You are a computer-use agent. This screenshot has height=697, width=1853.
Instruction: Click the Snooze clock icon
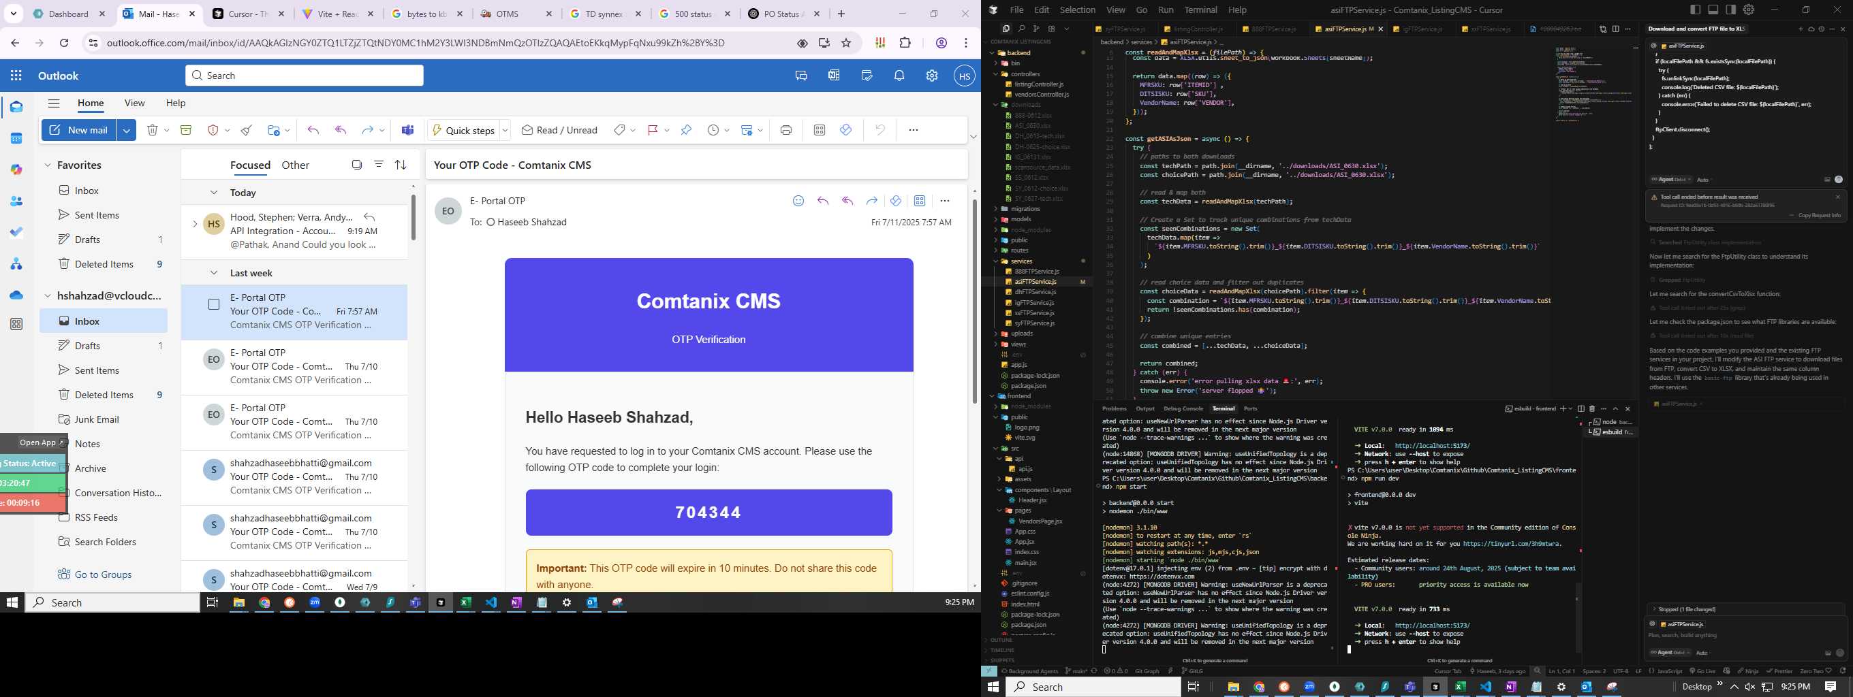[x=713, y=130]
